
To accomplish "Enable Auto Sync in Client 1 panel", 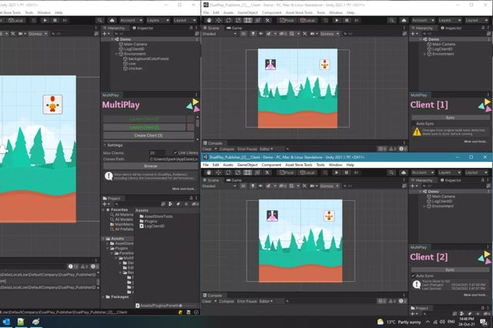I will coord(413,123).
